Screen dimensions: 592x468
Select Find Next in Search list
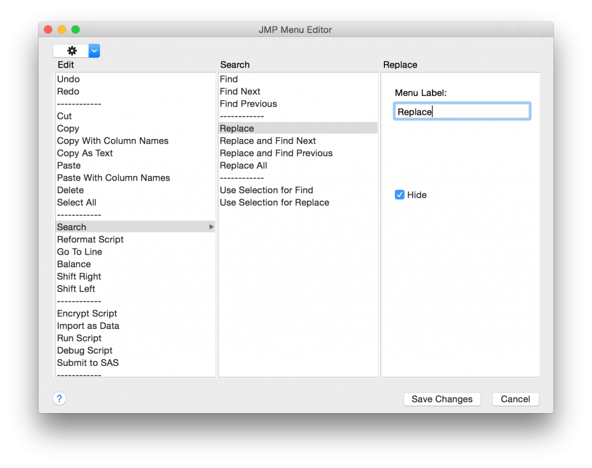tap(240, 92)
